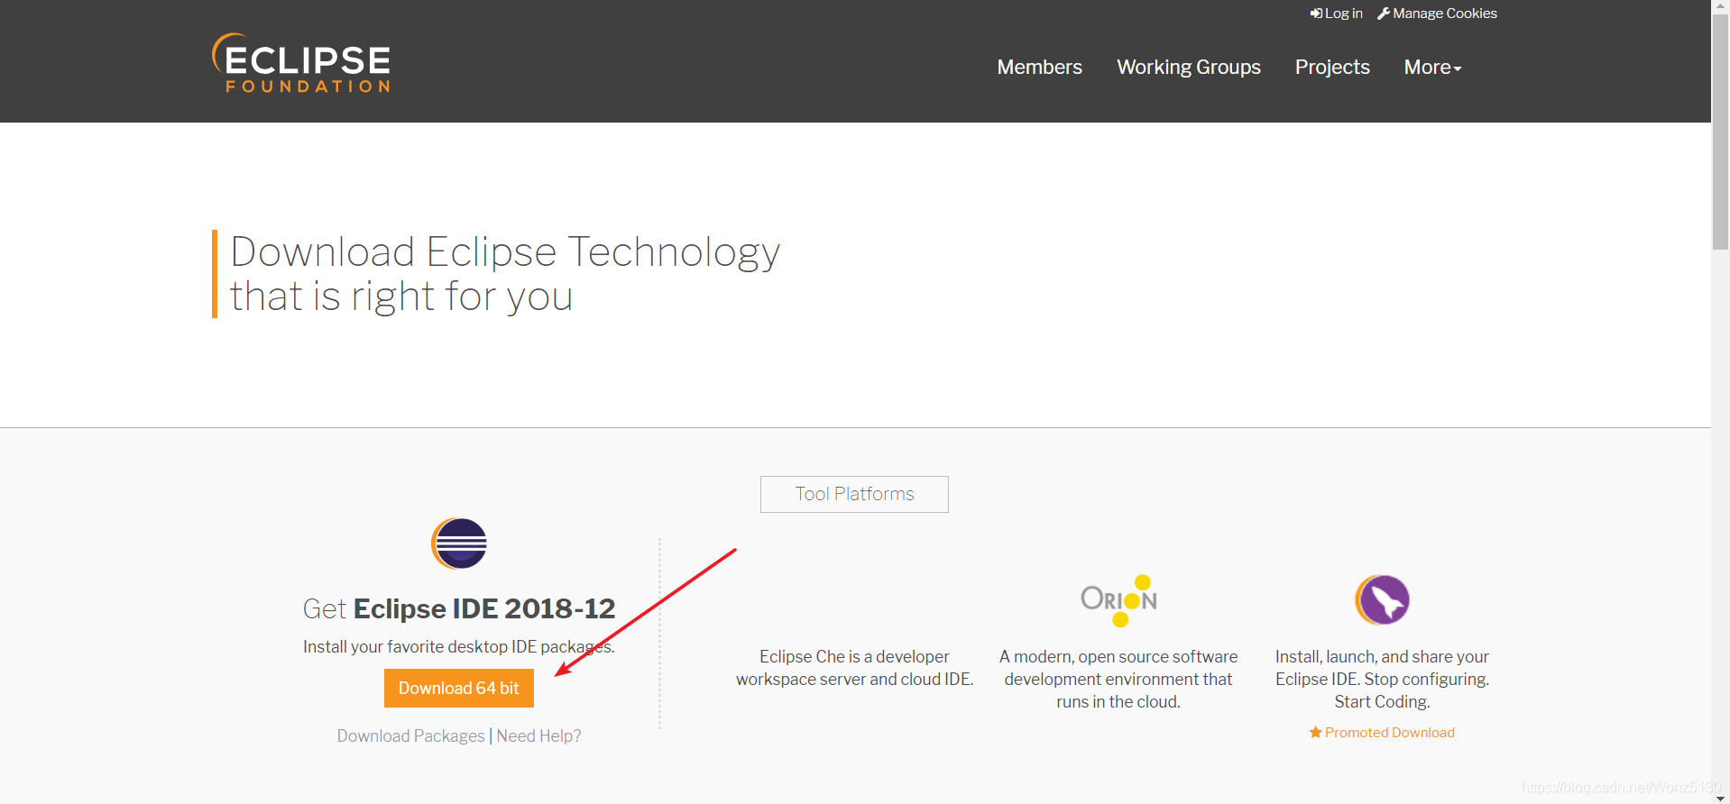Click the Tool Platforms button

click(x=854, y=494)
